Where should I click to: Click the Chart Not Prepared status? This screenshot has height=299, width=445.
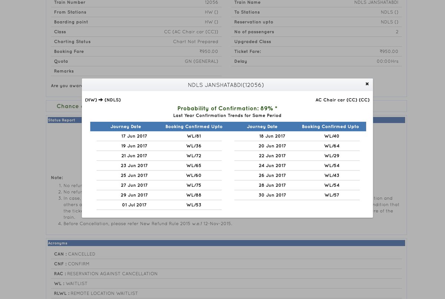pyautogui.click(x=195, y=42)
